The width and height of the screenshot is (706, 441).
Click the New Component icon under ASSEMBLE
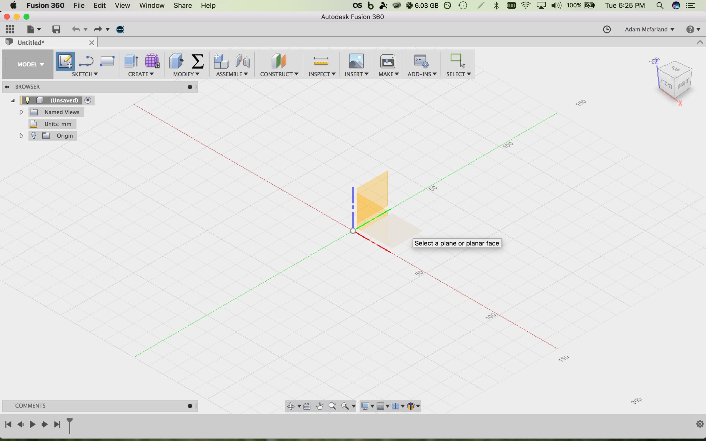(x=221, y=62)
